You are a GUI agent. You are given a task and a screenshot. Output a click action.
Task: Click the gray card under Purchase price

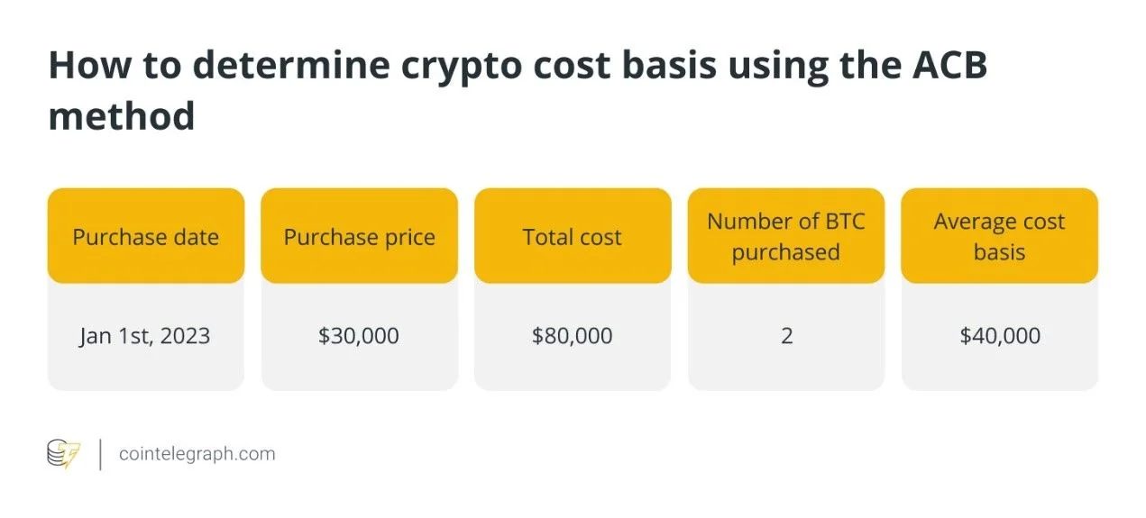(x=360, y=337)
